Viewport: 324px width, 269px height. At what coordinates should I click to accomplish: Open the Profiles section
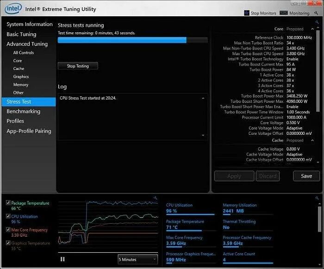point(15,121)
